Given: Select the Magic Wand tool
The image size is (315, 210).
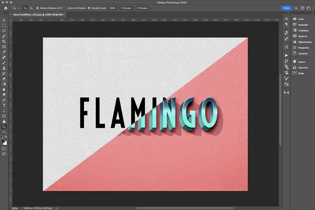Looking at the screenshot, I should coord(4,36).
